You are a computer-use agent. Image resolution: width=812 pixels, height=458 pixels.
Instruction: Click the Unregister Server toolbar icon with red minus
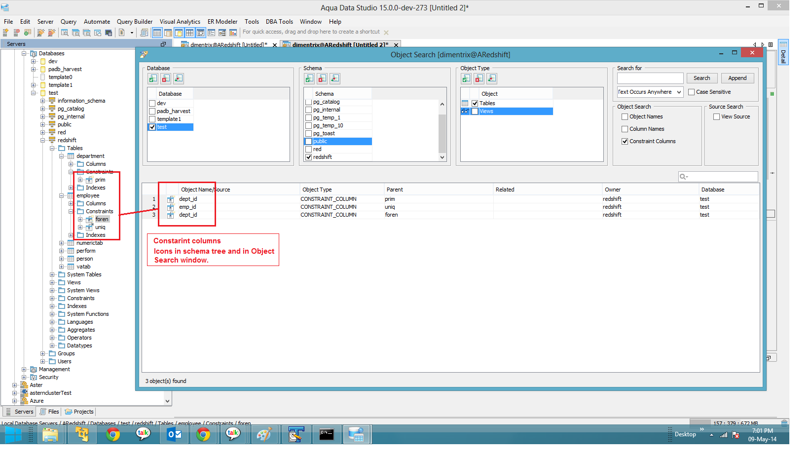click(x=16, y=33)
